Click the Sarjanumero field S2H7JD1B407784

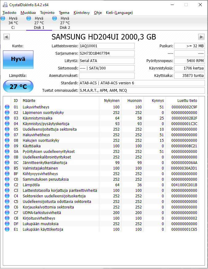(x=107, y=53)
